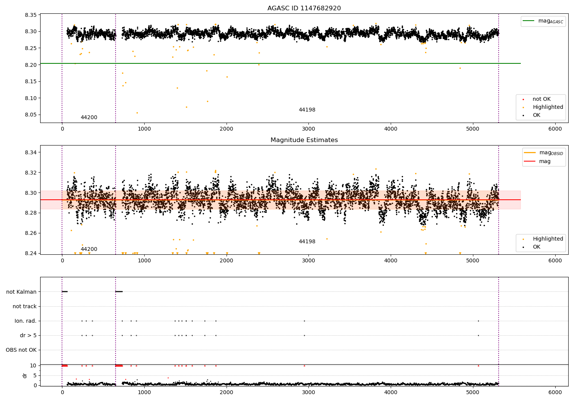Click the 8.30 y-axis tick in middle plot

point(31,193)
